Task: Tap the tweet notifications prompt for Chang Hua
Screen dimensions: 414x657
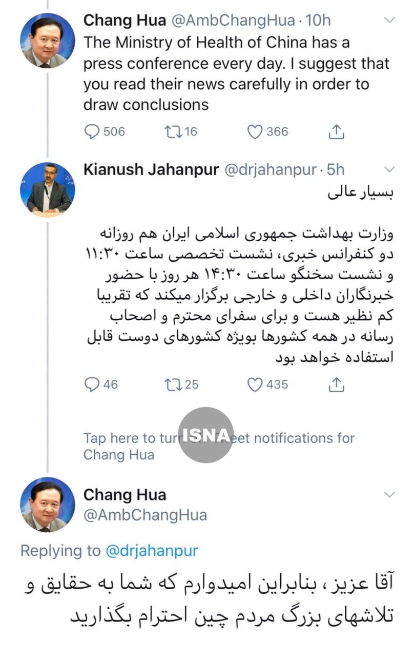Action: 219,446
